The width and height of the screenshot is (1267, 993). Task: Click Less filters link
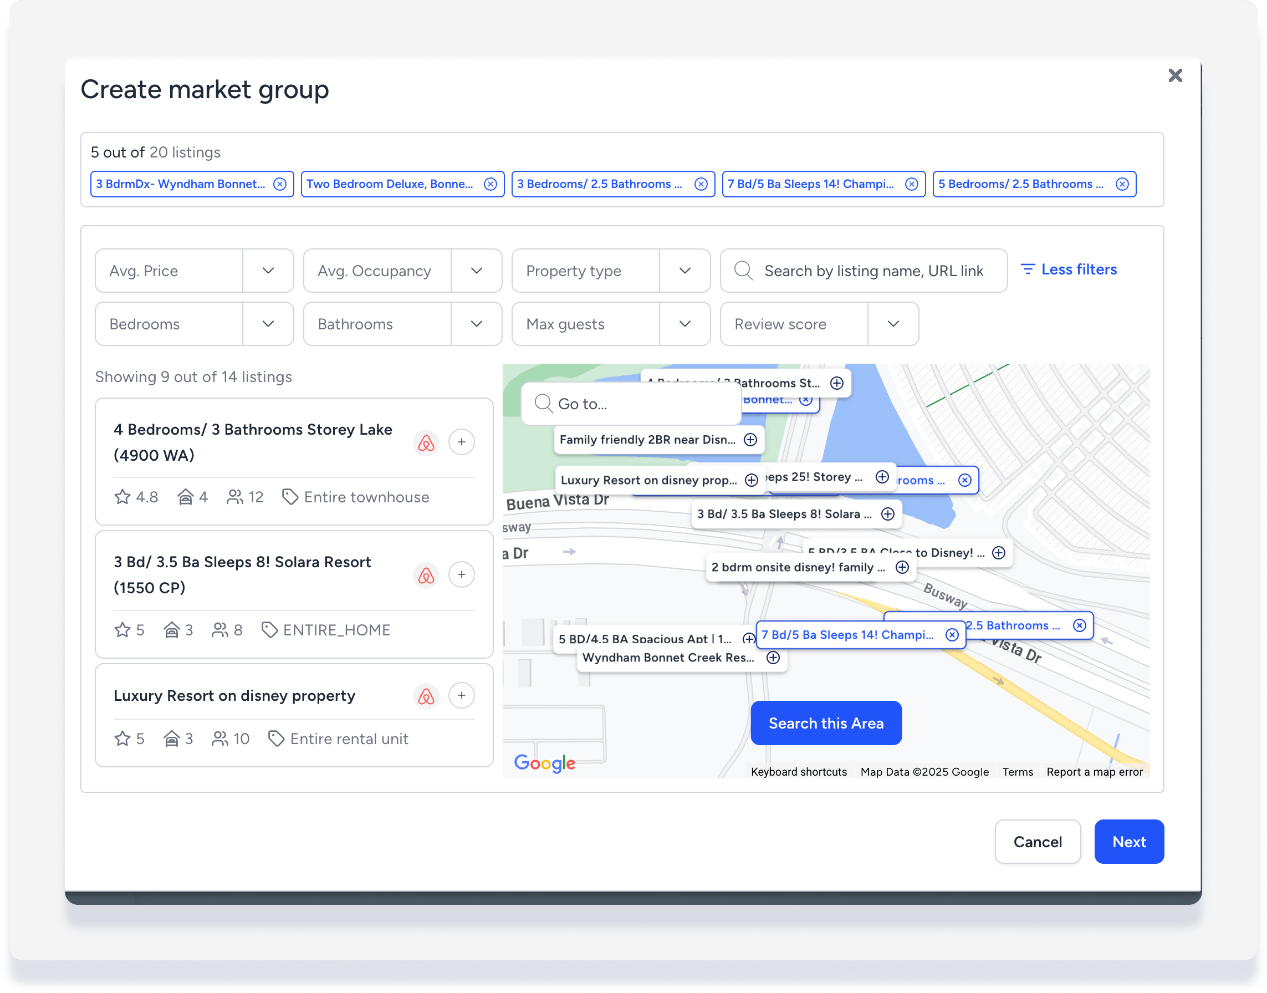click(1069, 270)
